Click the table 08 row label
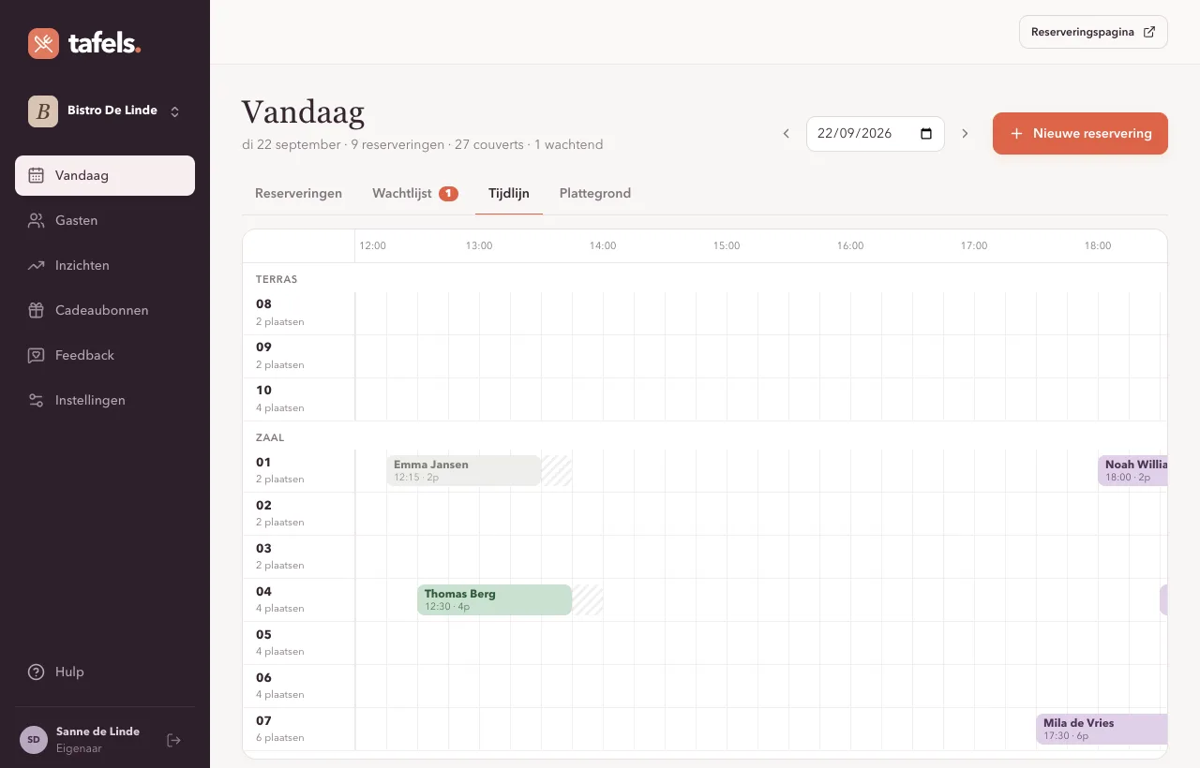1200x768 pixels. click(298, 313)
